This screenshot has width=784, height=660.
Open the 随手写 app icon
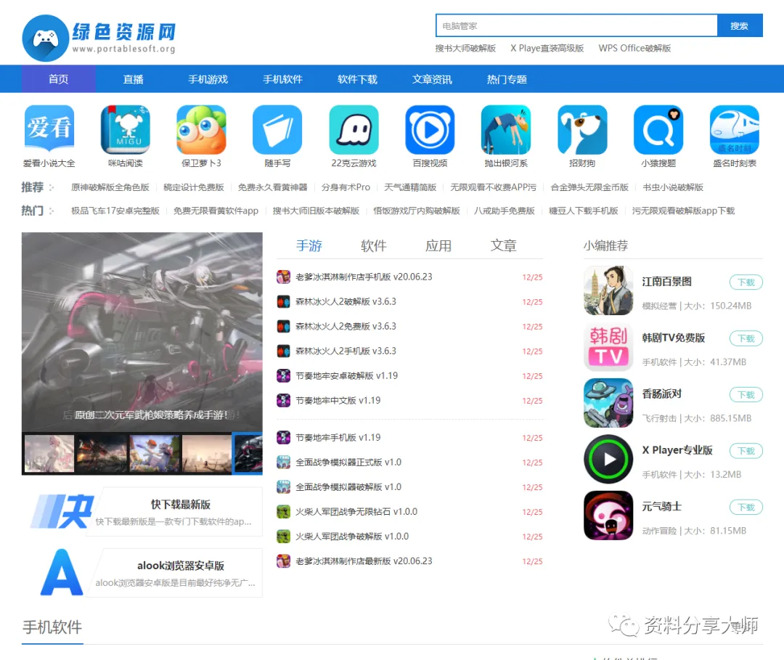(277, 129)
